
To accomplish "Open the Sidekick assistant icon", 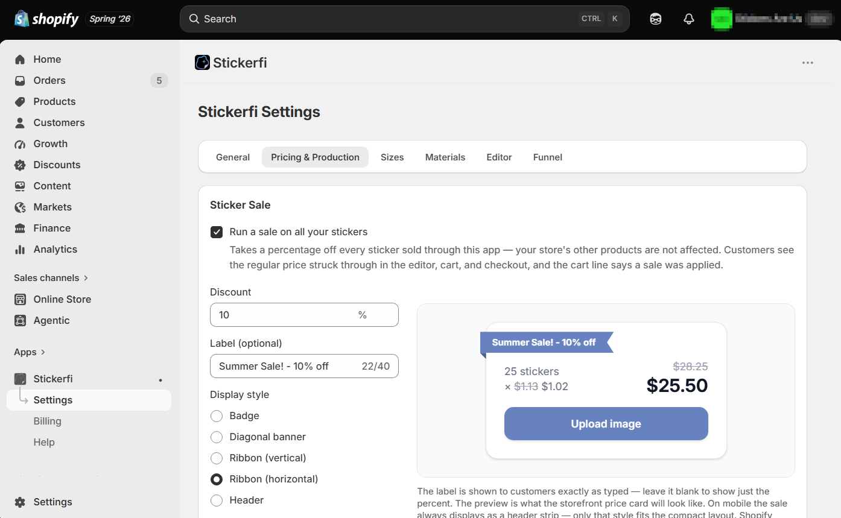I will pos(656,19).
